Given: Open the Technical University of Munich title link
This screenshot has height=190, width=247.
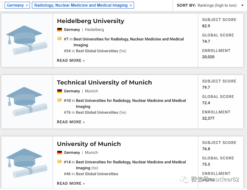Looking at the screenshot, I should (x=104, y=83).
